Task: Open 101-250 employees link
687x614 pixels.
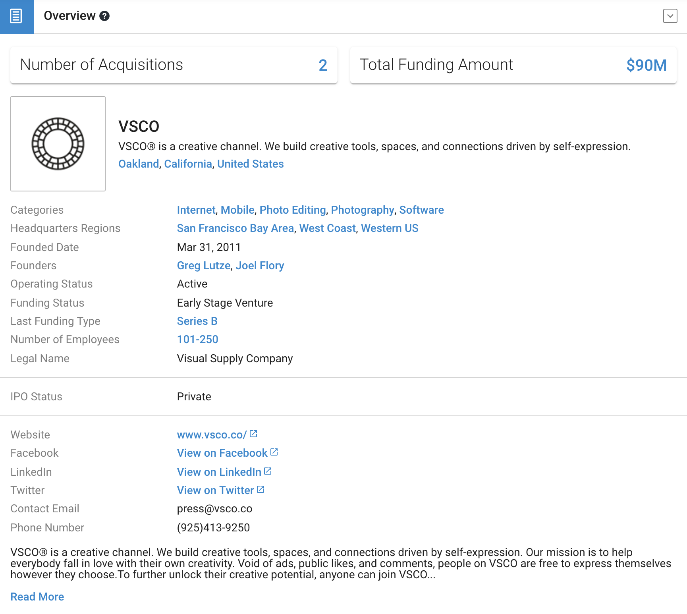Action: pyautogui.click(x=197, y=340)
